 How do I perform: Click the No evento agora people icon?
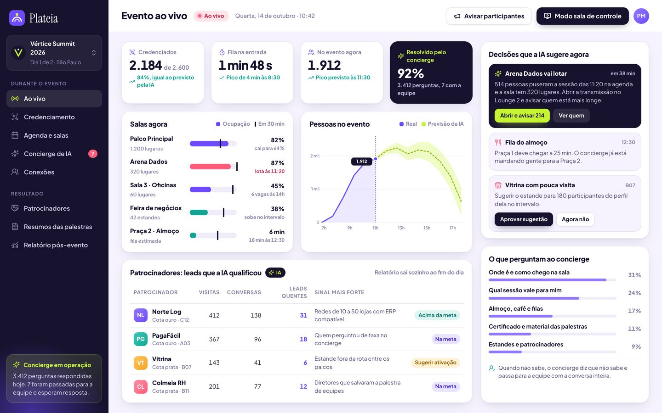point(311,52)
